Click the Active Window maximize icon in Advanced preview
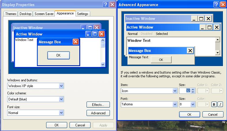 209,27
